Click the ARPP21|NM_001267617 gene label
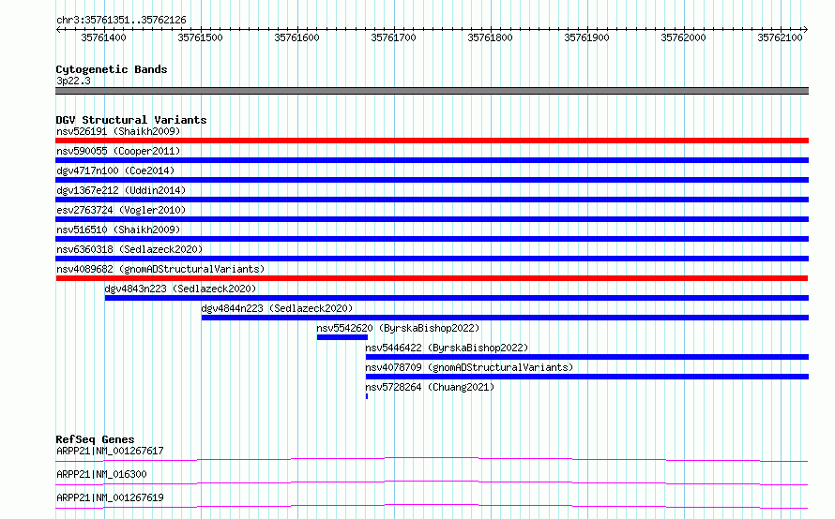Screen dimensions: 835x519 point(110,451)
